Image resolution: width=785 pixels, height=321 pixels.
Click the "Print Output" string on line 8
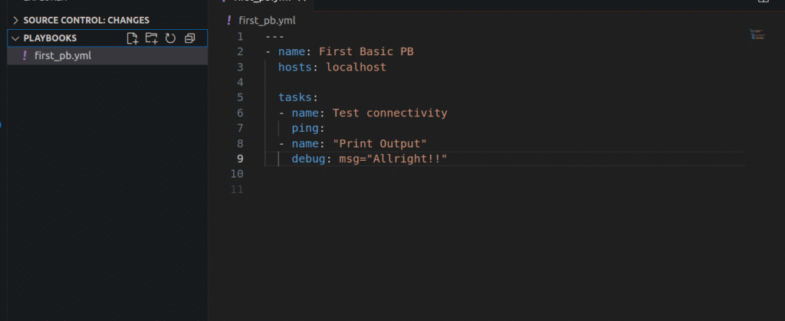point(379,143)
